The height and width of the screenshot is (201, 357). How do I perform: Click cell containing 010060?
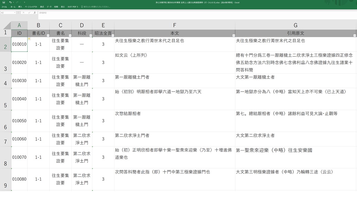coord(19,139)
